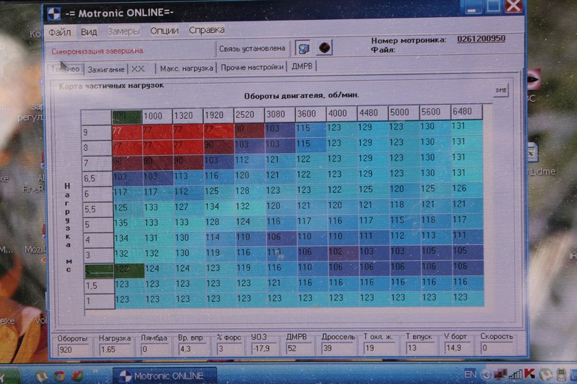Image resolution: width=577 pixels, height=384 pixels.
Task: Click the Нагрузка field showing 1,65
Action: (x=114, y=350)
